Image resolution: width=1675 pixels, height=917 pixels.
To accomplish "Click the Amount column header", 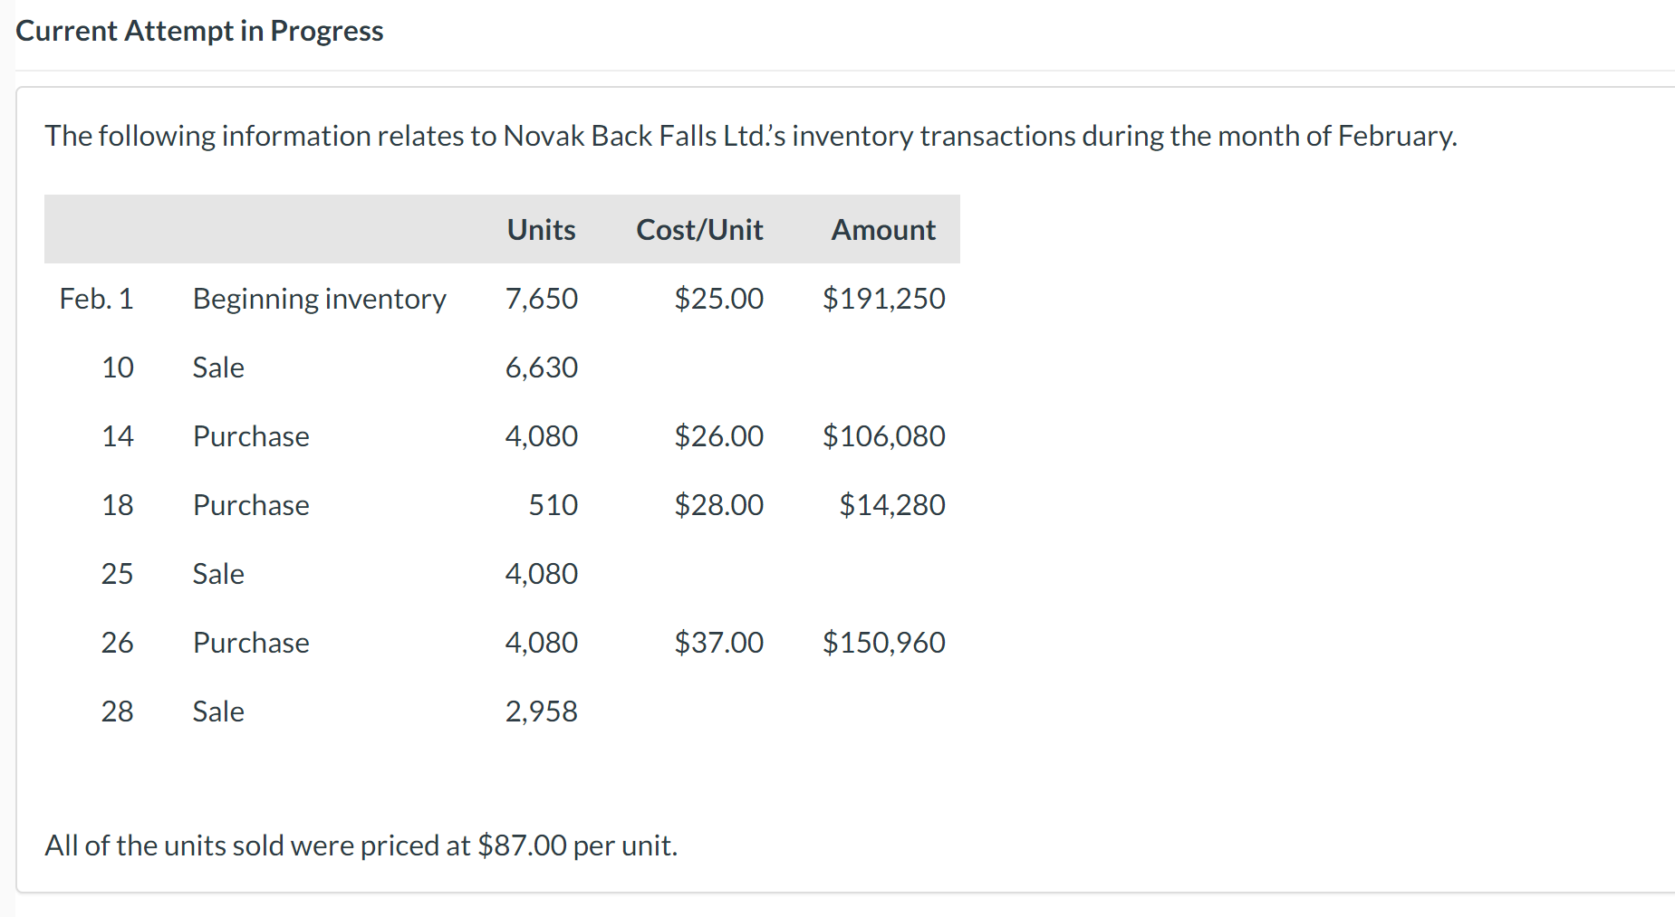I will click(883, 230).
